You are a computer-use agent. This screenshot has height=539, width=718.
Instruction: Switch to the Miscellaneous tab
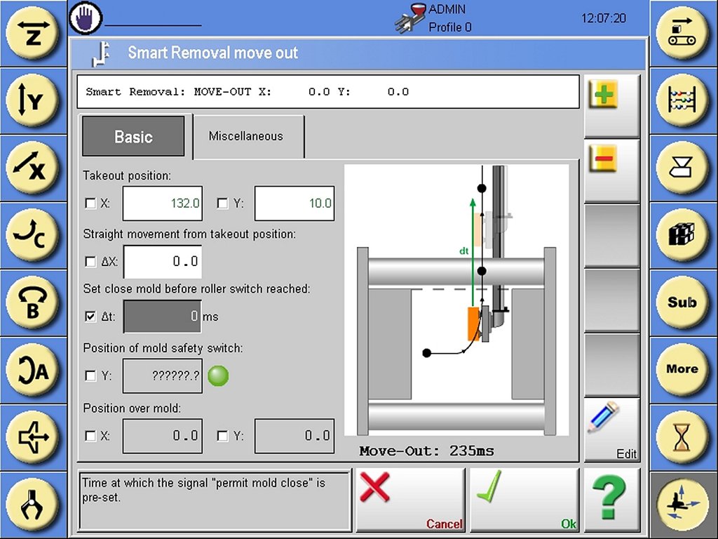click(x=246, y=136)
